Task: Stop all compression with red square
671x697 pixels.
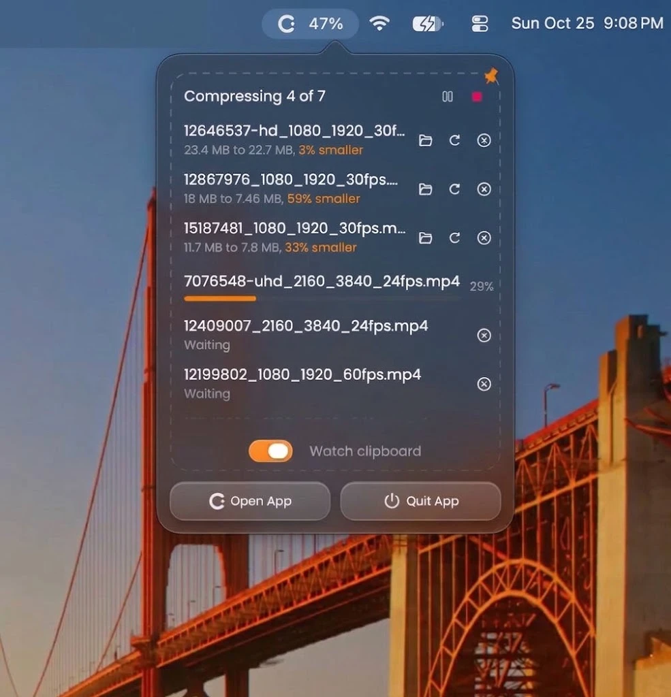Action: (477, 97)
